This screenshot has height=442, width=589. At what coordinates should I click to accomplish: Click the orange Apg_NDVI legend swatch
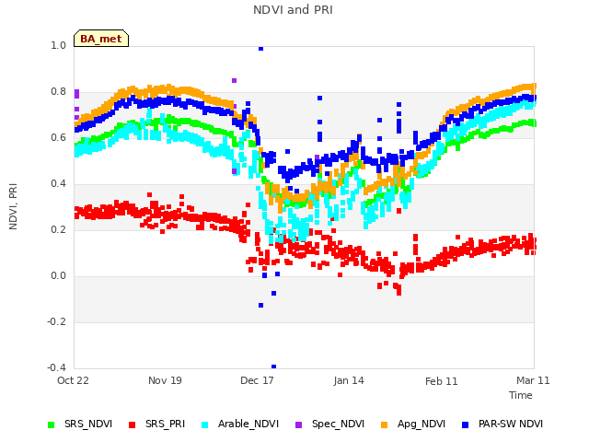385,425
